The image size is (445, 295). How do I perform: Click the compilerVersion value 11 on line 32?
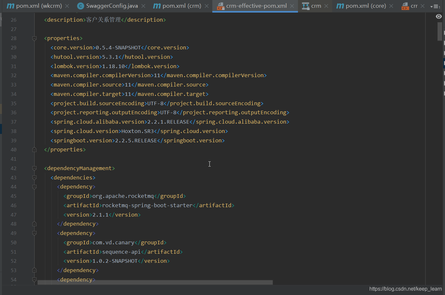[157, 75]
